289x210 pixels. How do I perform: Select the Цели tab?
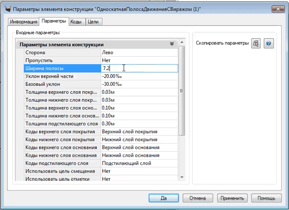point(93,22)
